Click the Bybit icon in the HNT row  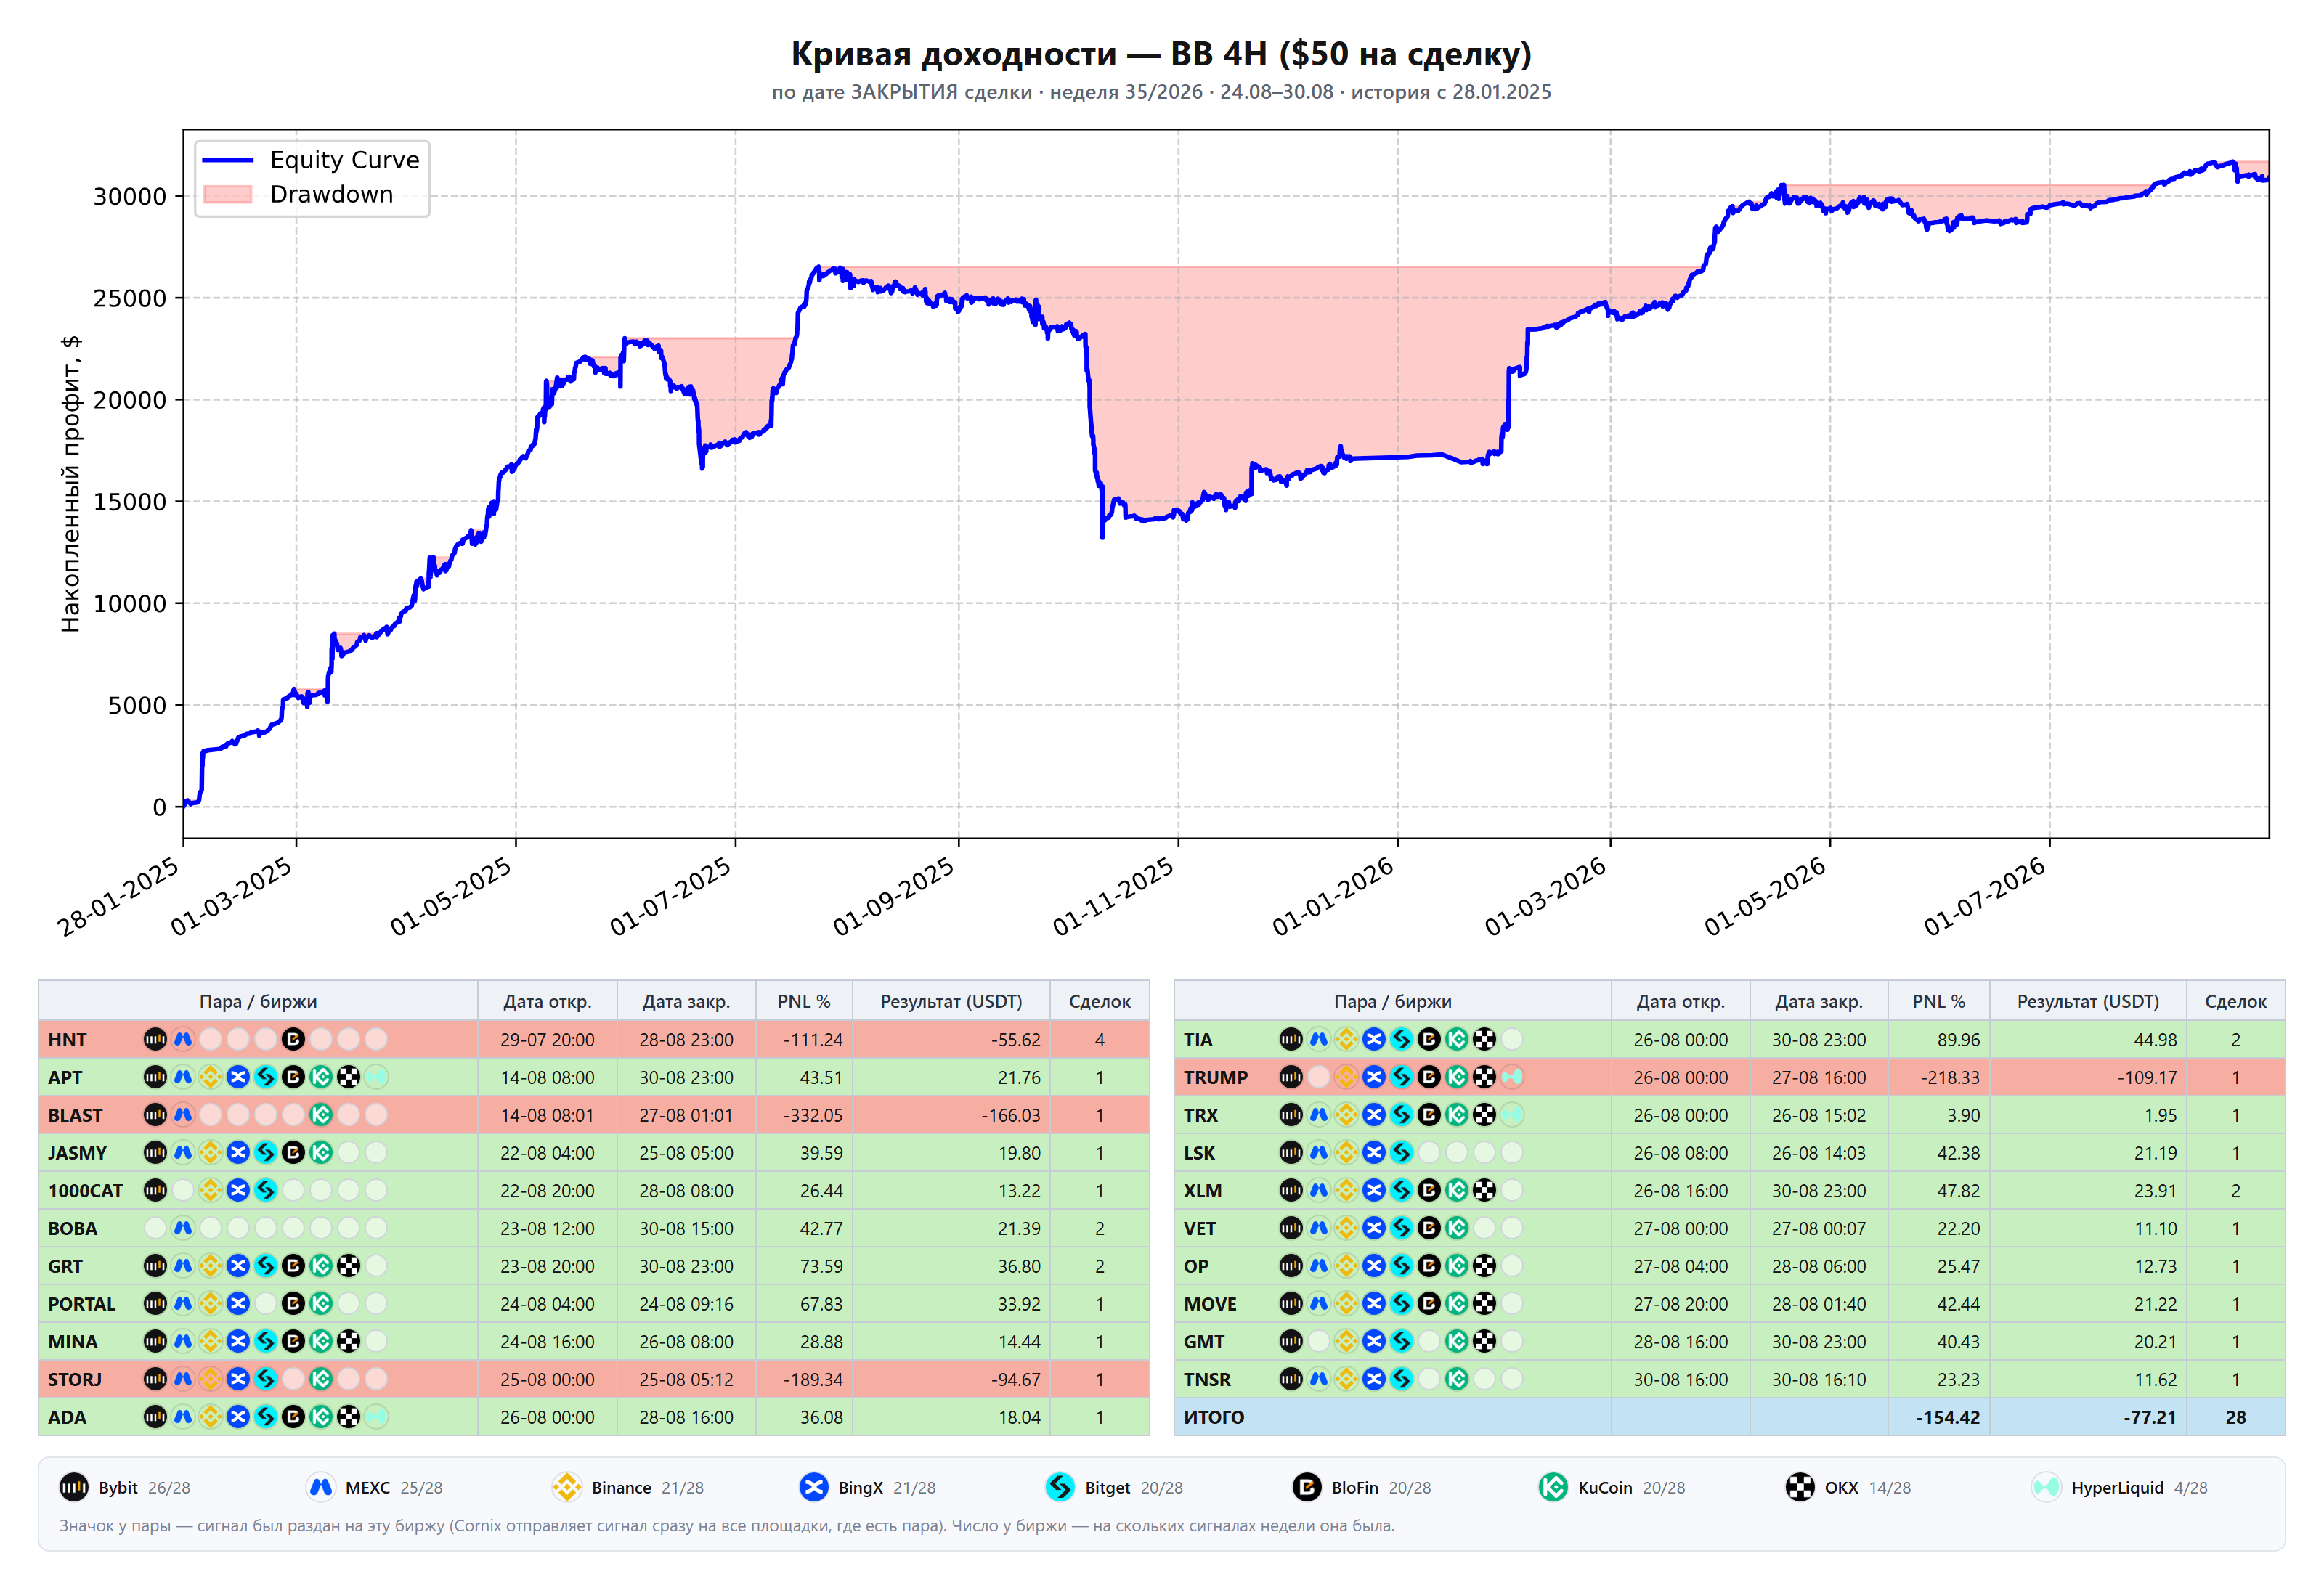point(155,1039)
